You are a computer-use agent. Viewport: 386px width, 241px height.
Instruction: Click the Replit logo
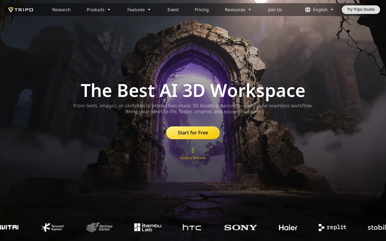(332, 227)
